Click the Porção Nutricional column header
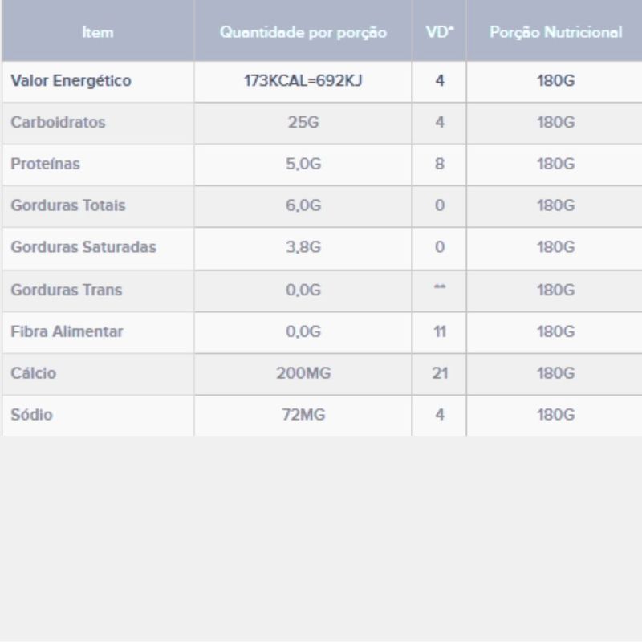The height and width of the screenshot is (642, 642). 555,33
